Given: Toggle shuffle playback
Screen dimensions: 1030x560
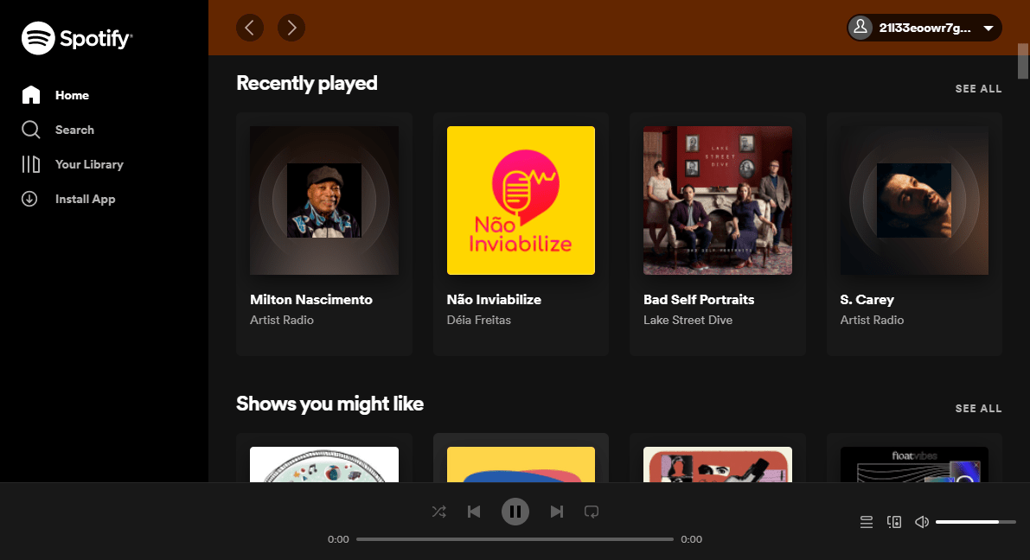Looking at the screenshot, I should 438,512.
